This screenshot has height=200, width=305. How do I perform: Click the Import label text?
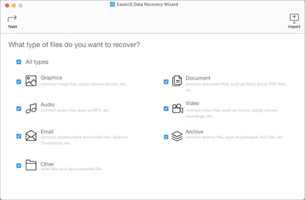tap(294, 27)
